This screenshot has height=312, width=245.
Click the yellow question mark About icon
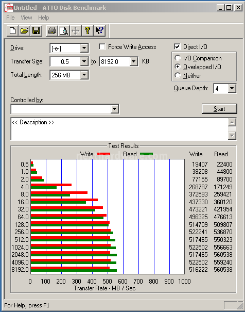point(87,31)
